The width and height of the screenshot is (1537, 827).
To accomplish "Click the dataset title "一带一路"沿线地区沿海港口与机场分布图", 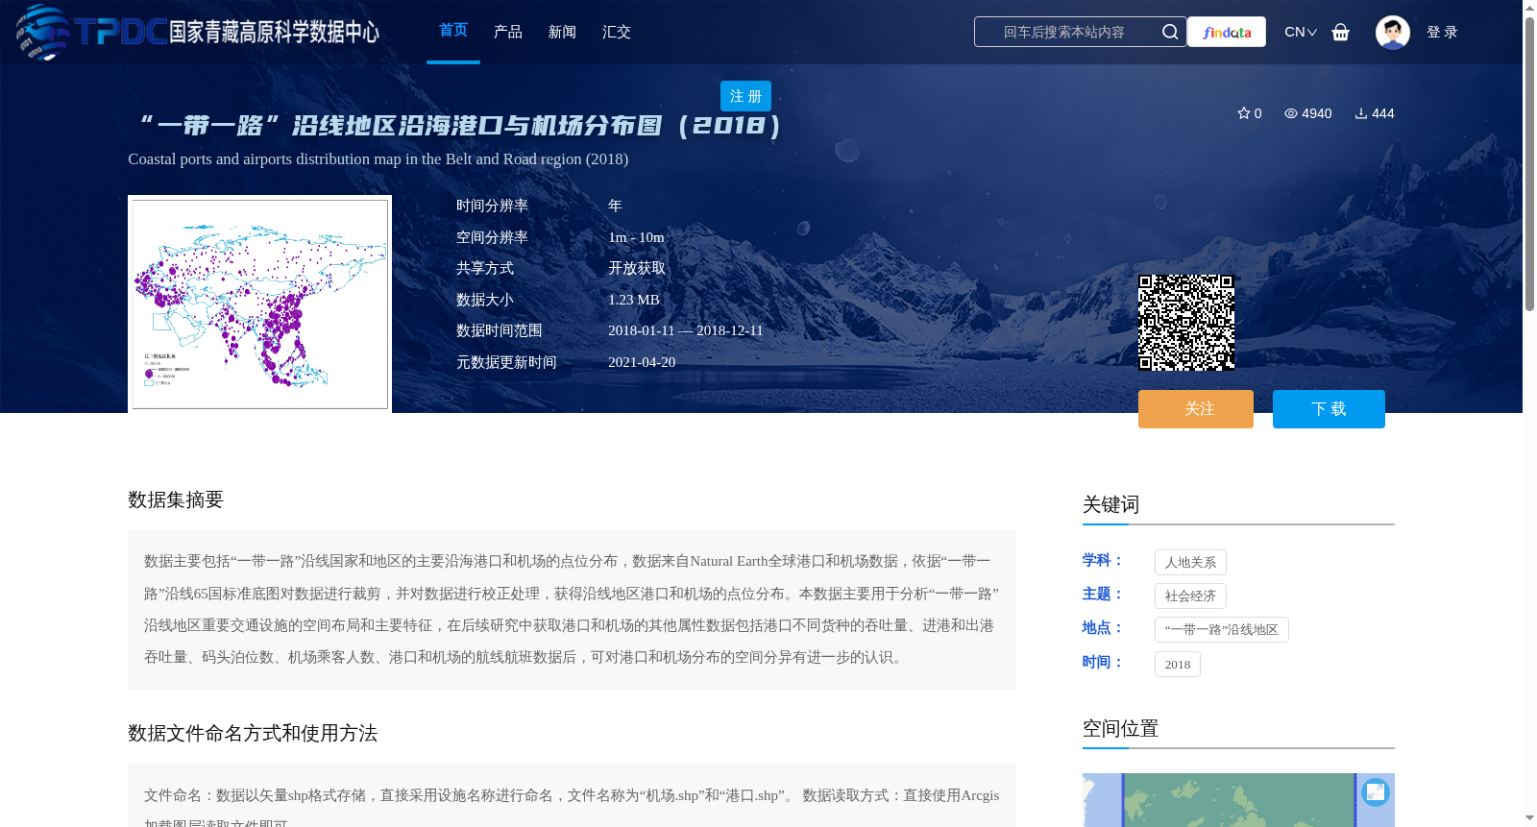I will pos(459,126).
